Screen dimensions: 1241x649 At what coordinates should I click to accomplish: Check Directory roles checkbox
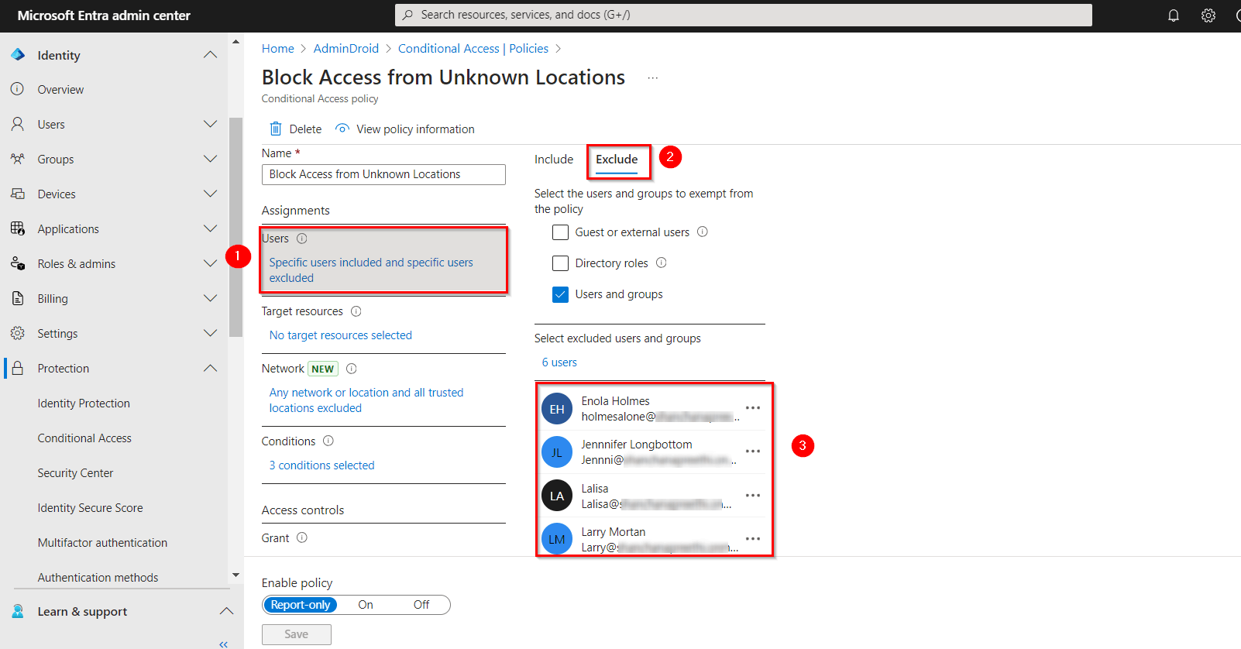[560, 263]
